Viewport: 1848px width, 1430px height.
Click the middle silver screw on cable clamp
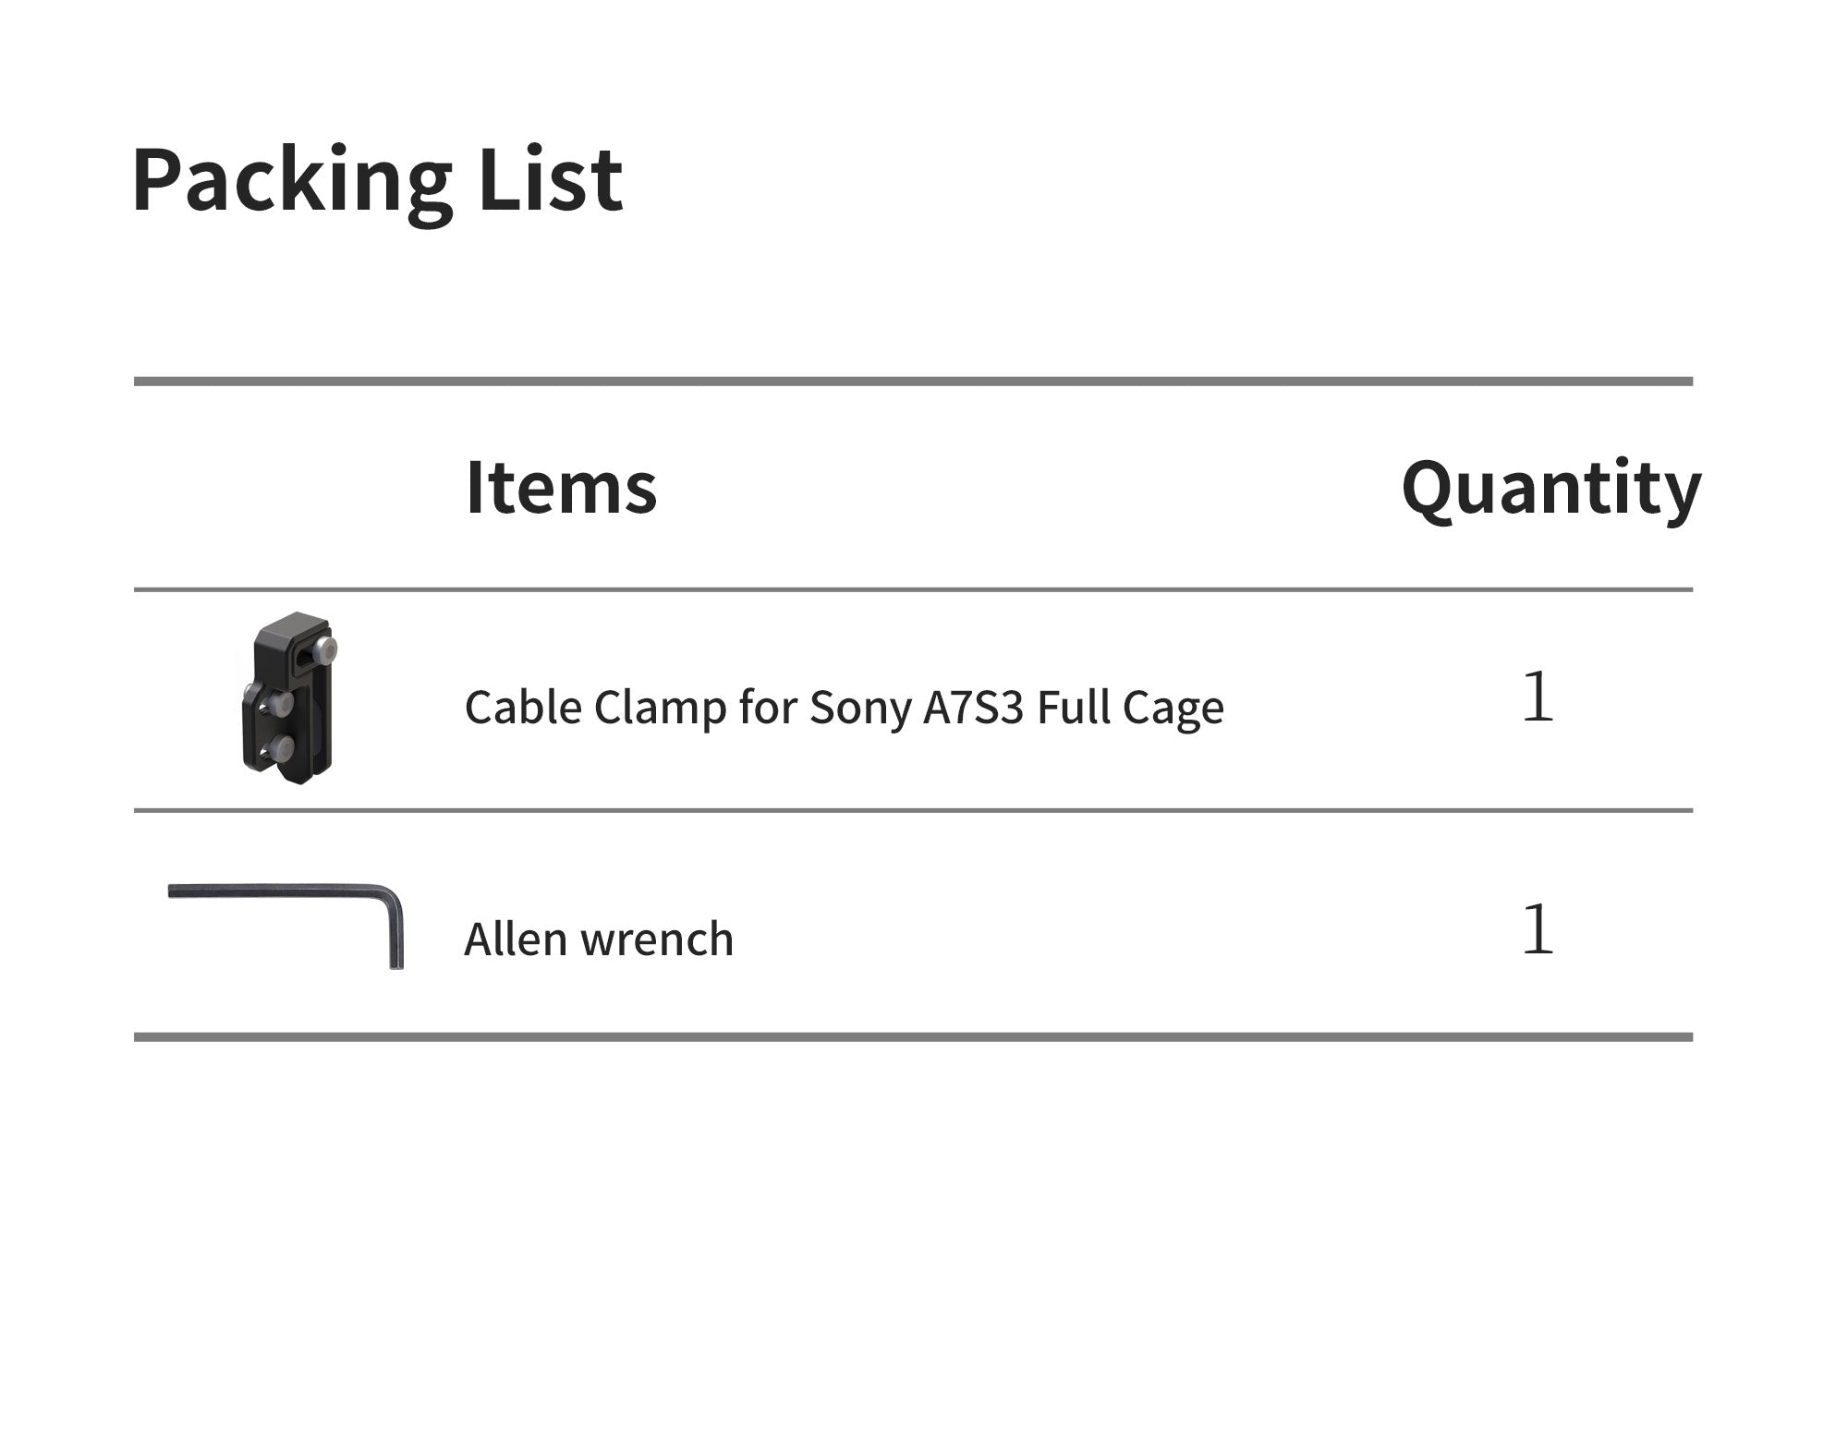(281, 704)
